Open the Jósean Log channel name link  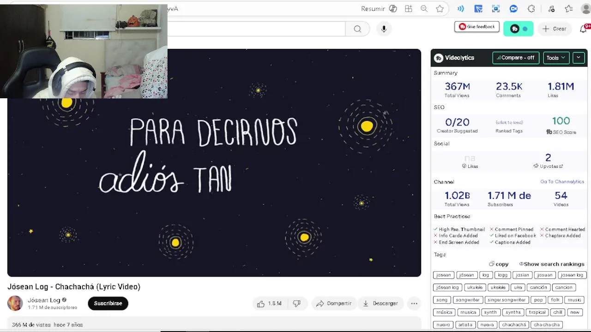click(x=44, y=300)
